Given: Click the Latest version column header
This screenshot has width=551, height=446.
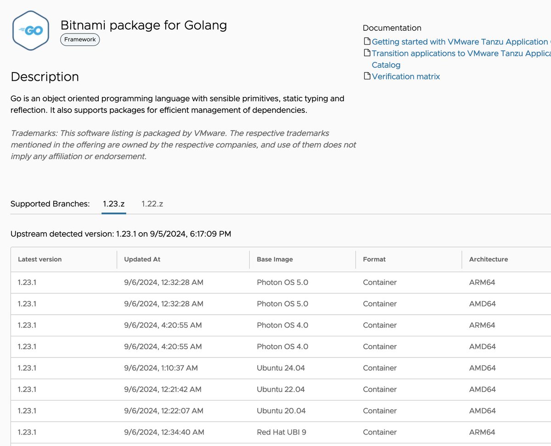Looking at the screenshot, I should tap(39, 259).
